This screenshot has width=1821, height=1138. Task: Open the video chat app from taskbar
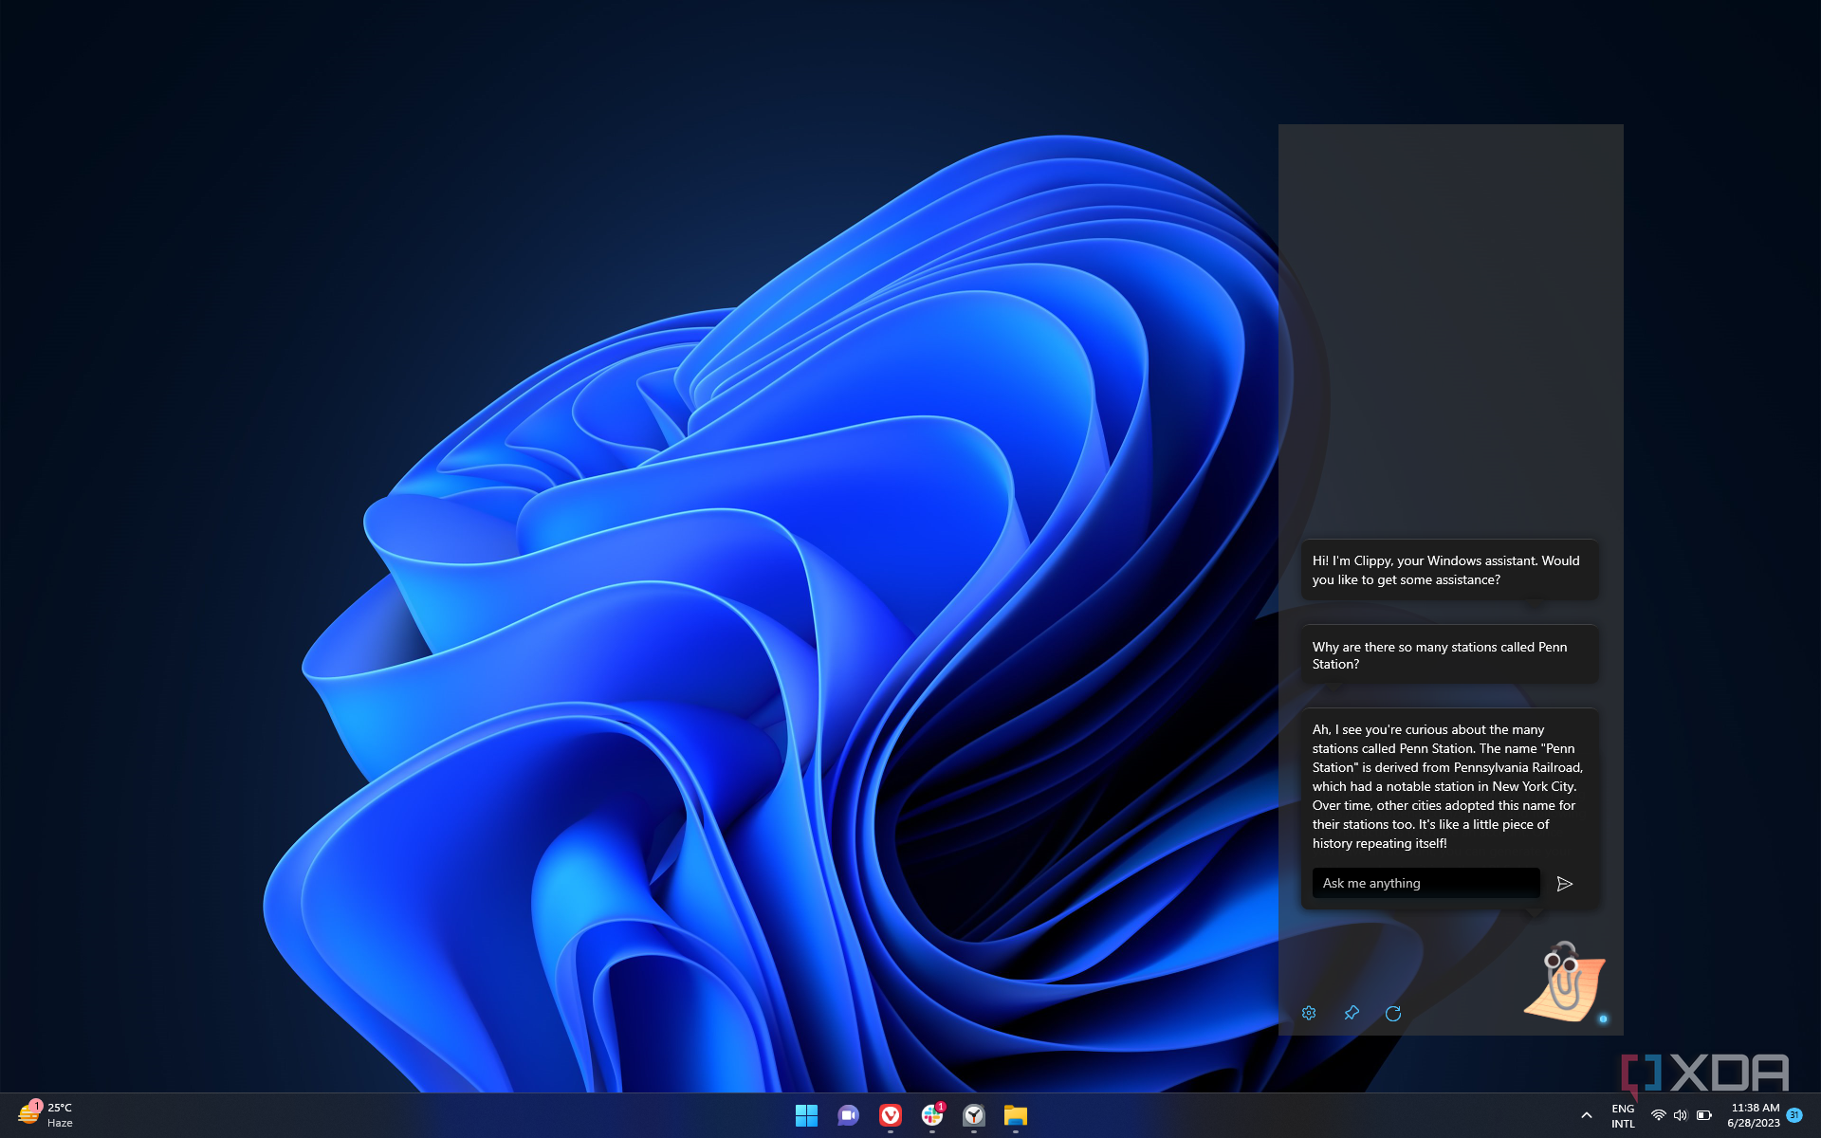point(847,1116)
